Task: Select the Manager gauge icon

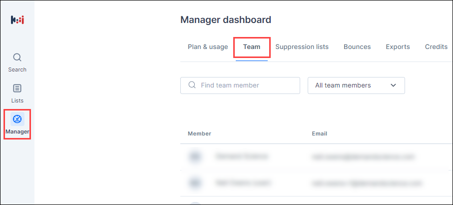Action: pyautogui.click(x=17, y=119)
